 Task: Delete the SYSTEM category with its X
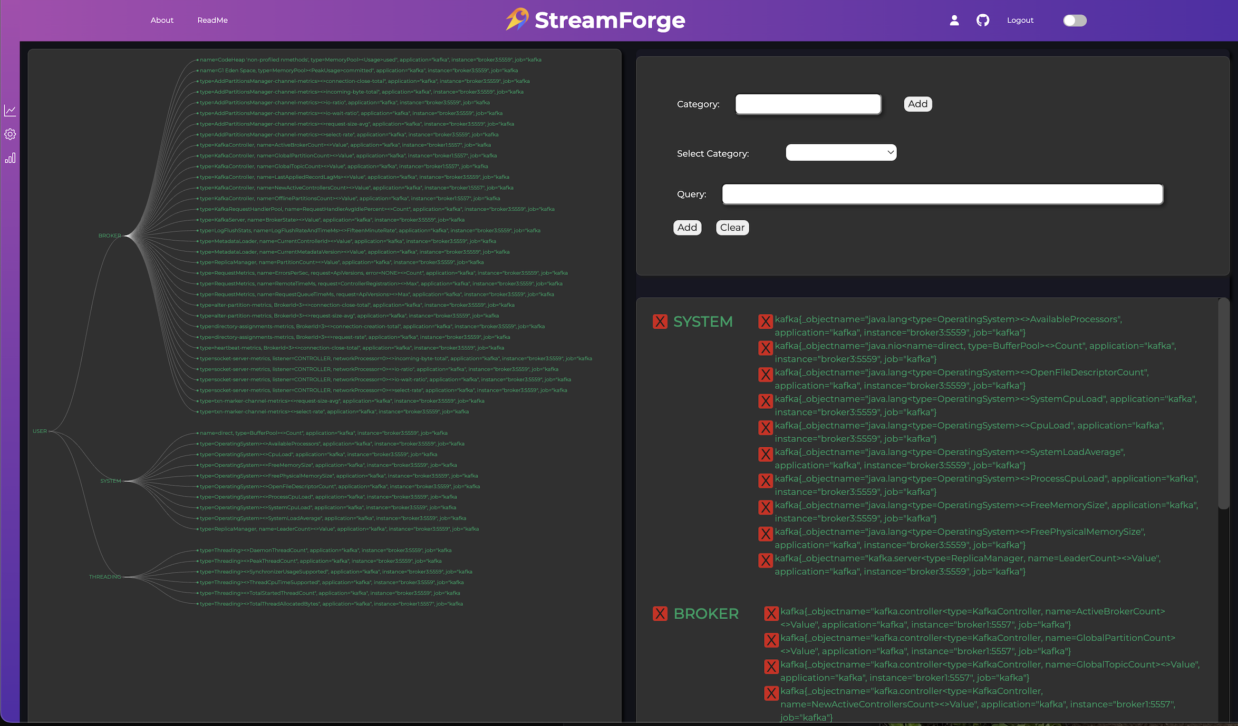660,321
